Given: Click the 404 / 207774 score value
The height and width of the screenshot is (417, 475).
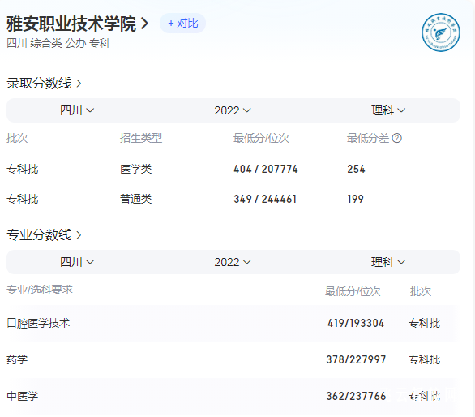Looking at the screenshot, I should (266, 169).
